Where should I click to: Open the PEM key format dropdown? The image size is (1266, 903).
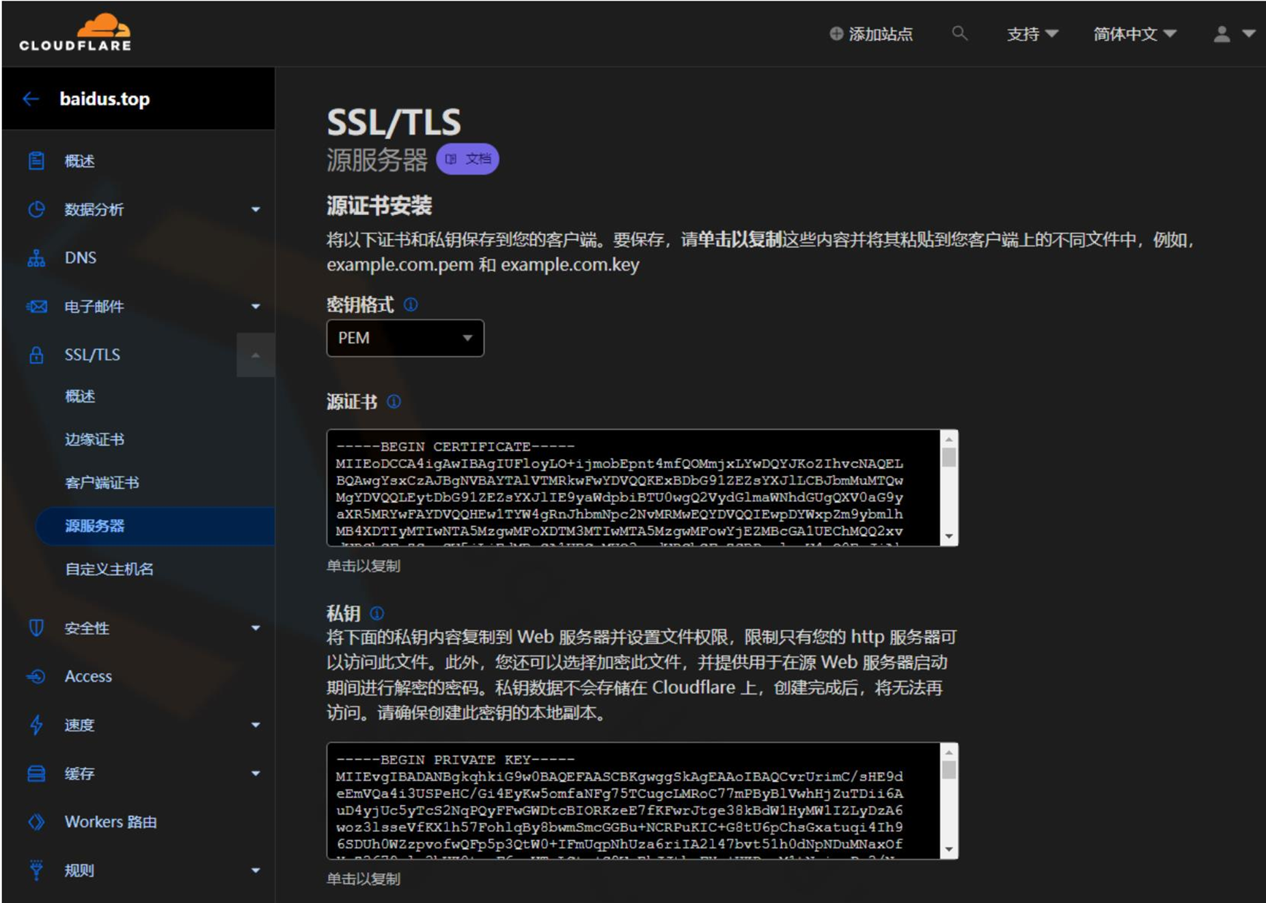405,338
